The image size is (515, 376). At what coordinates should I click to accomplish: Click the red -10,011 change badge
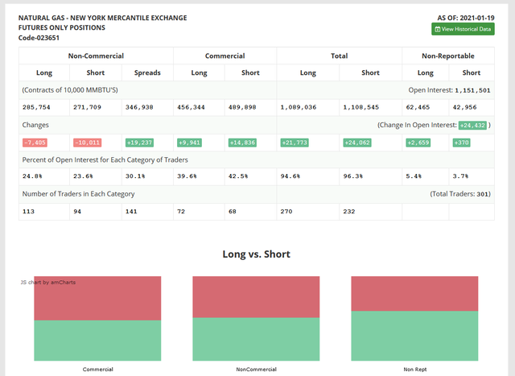[88, 143]
